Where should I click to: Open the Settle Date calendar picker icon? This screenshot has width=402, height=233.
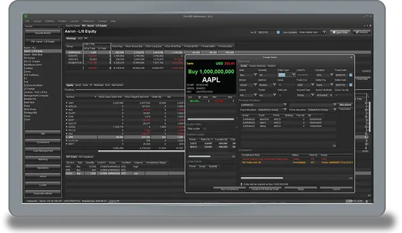click(x=351, y=85)
